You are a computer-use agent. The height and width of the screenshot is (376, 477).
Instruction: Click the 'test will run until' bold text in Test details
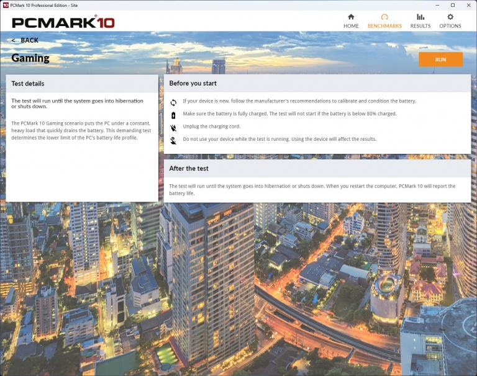pyautogui.click(x=77, y=104)
